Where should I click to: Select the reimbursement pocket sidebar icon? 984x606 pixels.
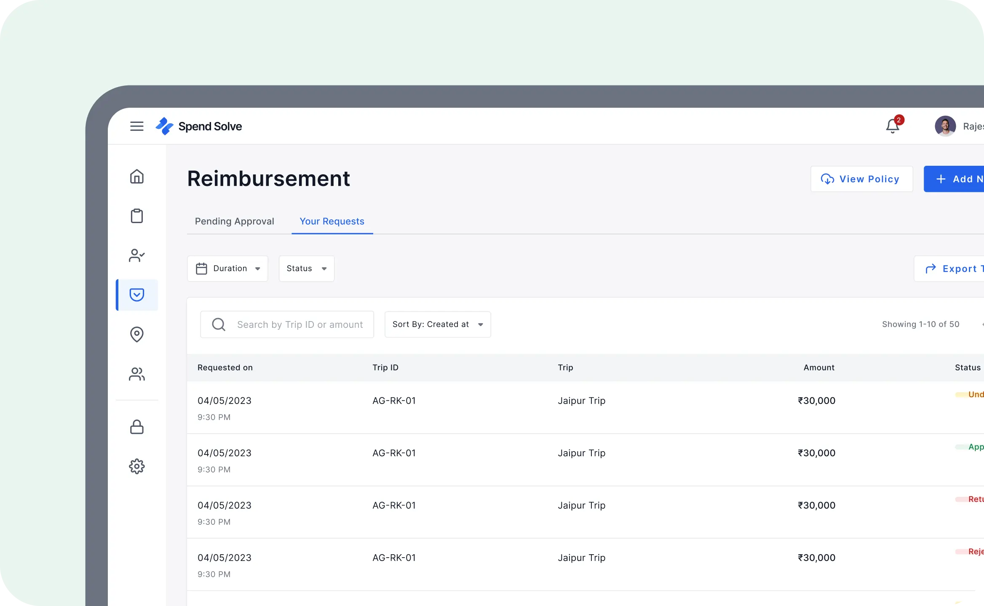click(136, 295)
